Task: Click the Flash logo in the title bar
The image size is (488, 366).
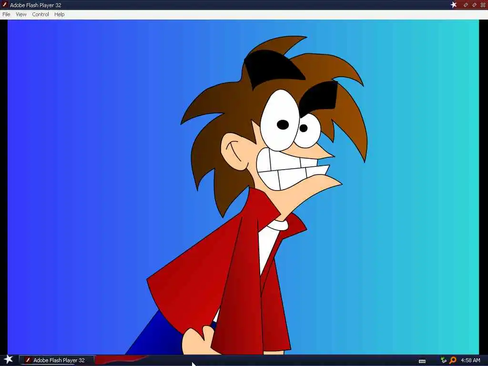Action: pos(5,5)
